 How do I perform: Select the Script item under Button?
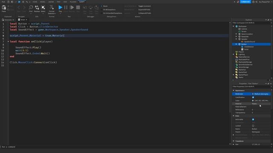pyautogui.click(x=246, y=49)
